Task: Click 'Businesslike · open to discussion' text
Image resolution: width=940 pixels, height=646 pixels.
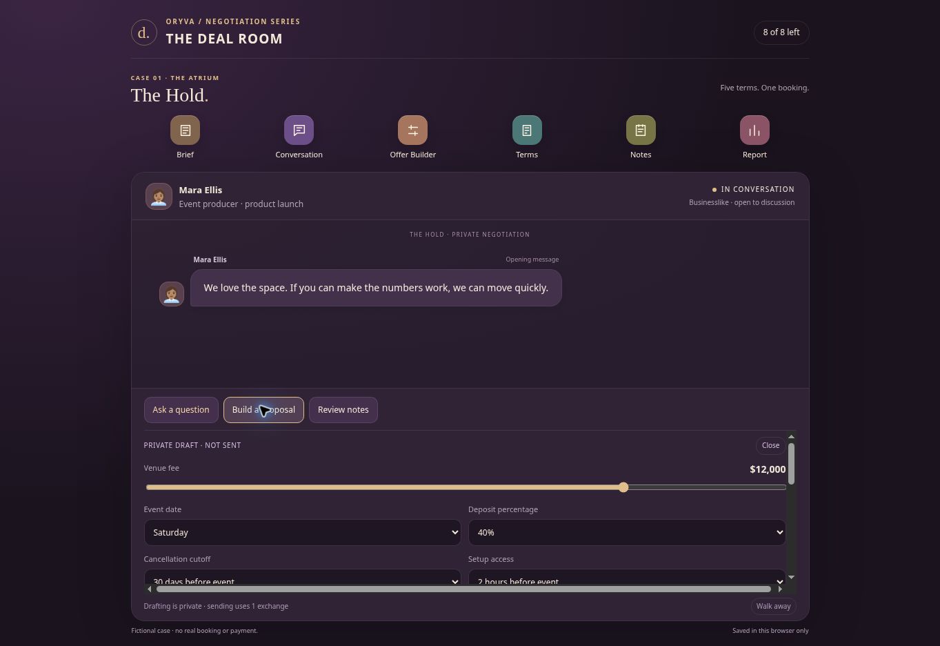Action: point(741,202)
